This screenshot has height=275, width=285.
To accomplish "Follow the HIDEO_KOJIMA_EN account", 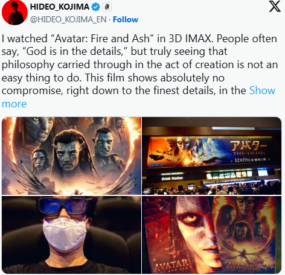I will [126, 19].
